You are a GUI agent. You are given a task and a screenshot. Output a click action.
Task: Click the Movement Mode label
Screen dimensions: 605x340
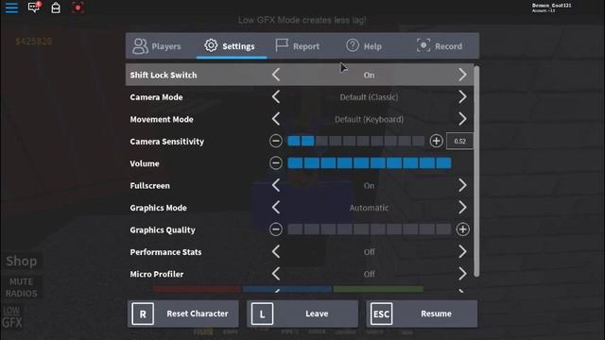(162, 120)
